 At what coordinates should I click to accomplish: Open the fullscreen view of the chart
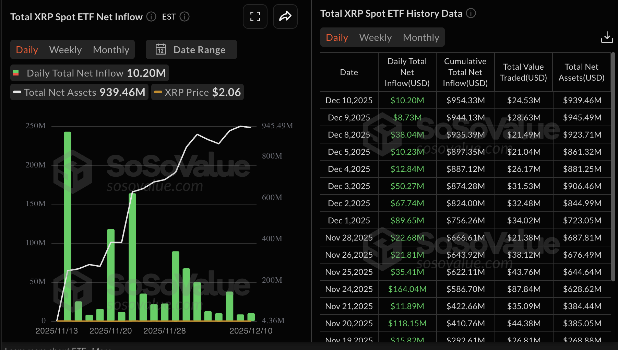(x=255, y=16)
